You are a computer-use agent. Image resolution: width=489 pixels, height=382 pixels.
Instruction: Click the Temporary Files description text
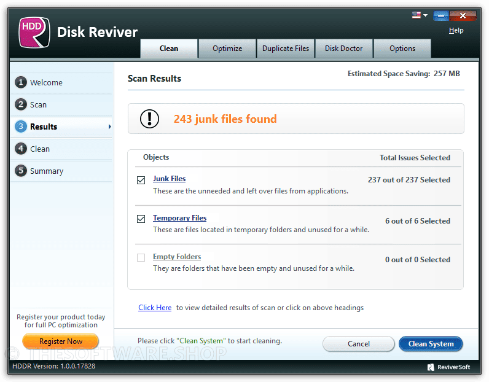click(261, 230)
